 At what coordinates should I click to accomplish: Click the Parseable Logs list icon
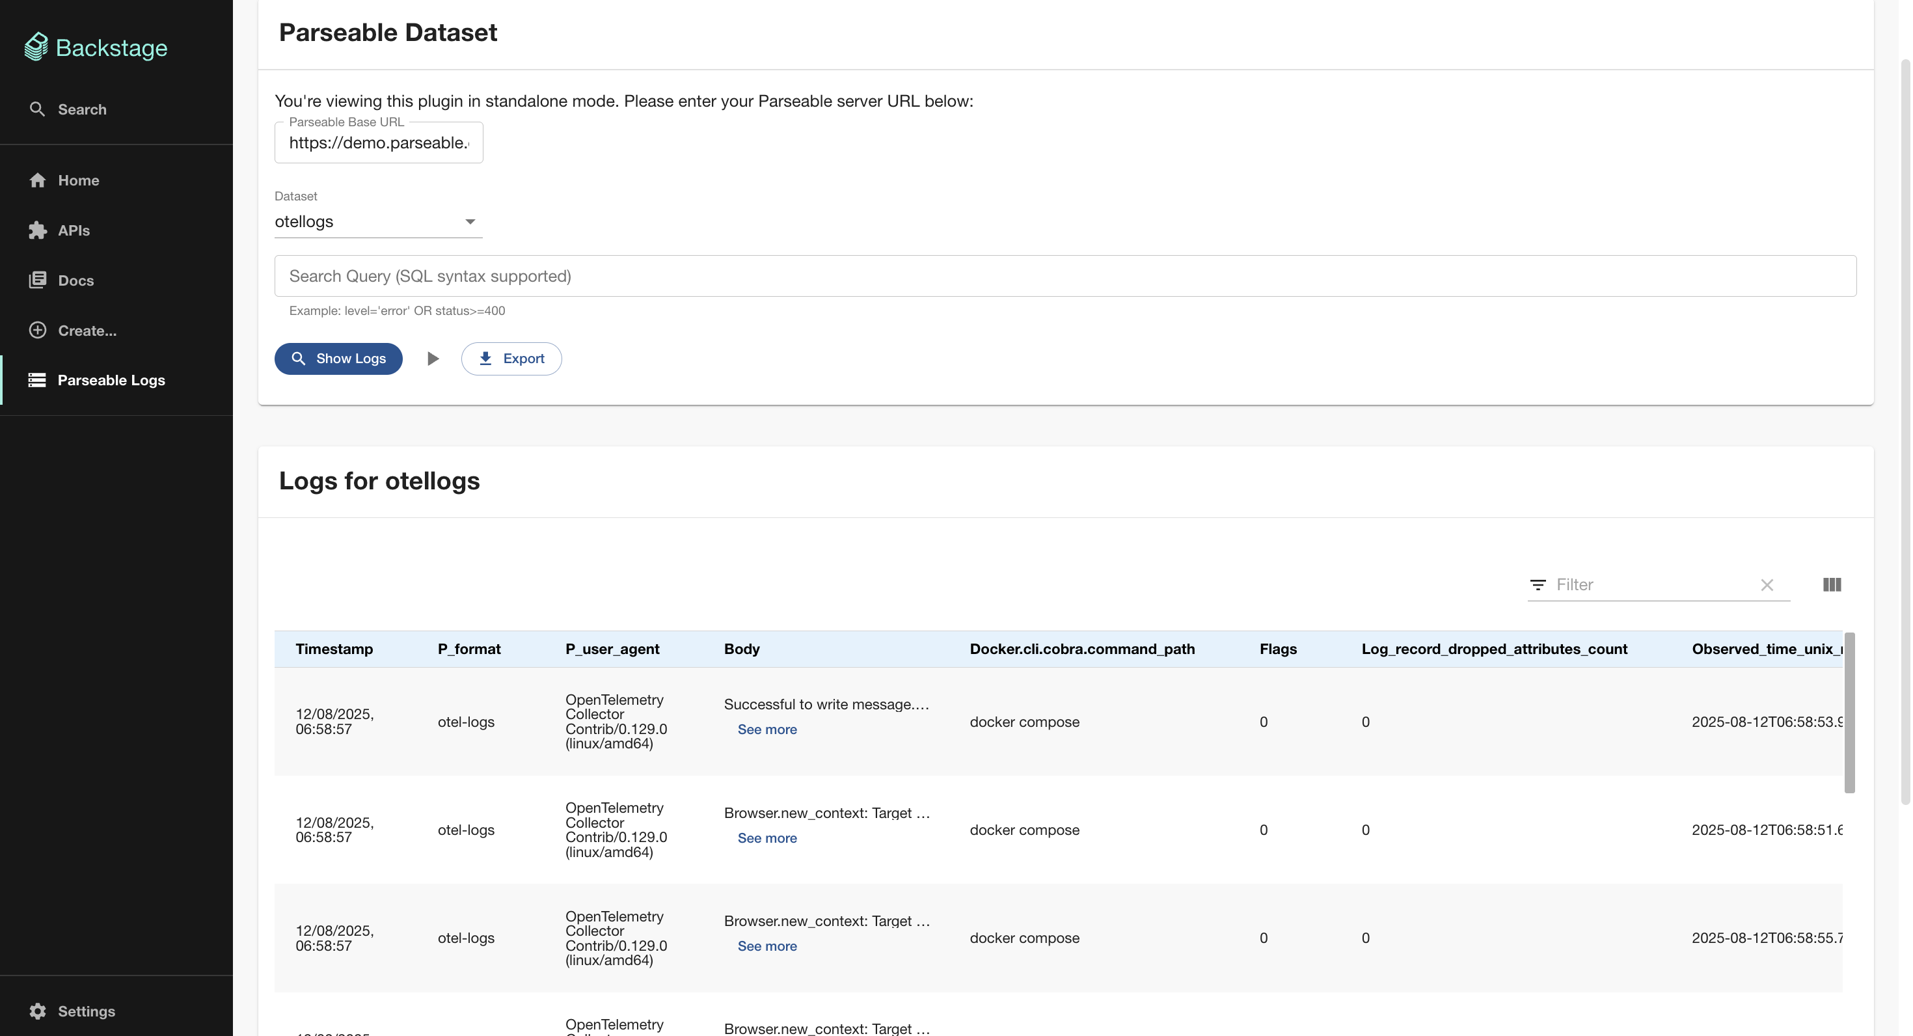(x=37, y=380)
